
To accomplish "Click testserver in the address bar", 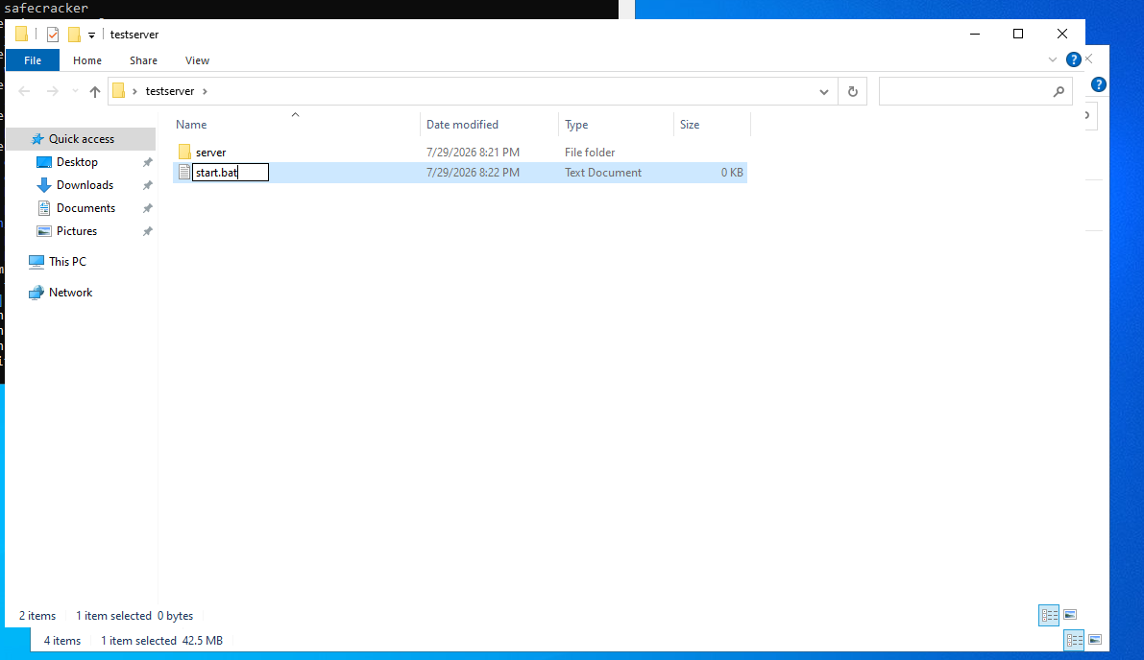I will [170, 91].
